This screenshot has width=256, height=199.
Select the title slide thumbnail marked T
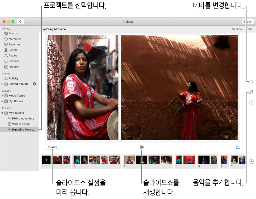(46, 160)
